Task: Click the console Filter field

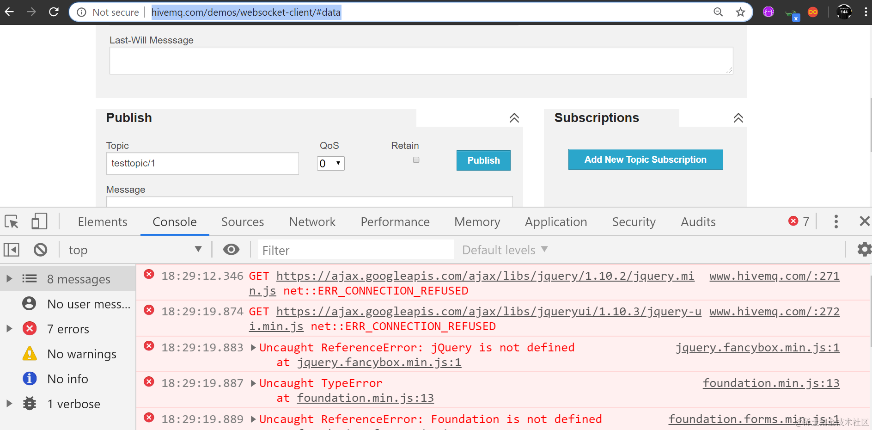Action: (x=356, y=250)
